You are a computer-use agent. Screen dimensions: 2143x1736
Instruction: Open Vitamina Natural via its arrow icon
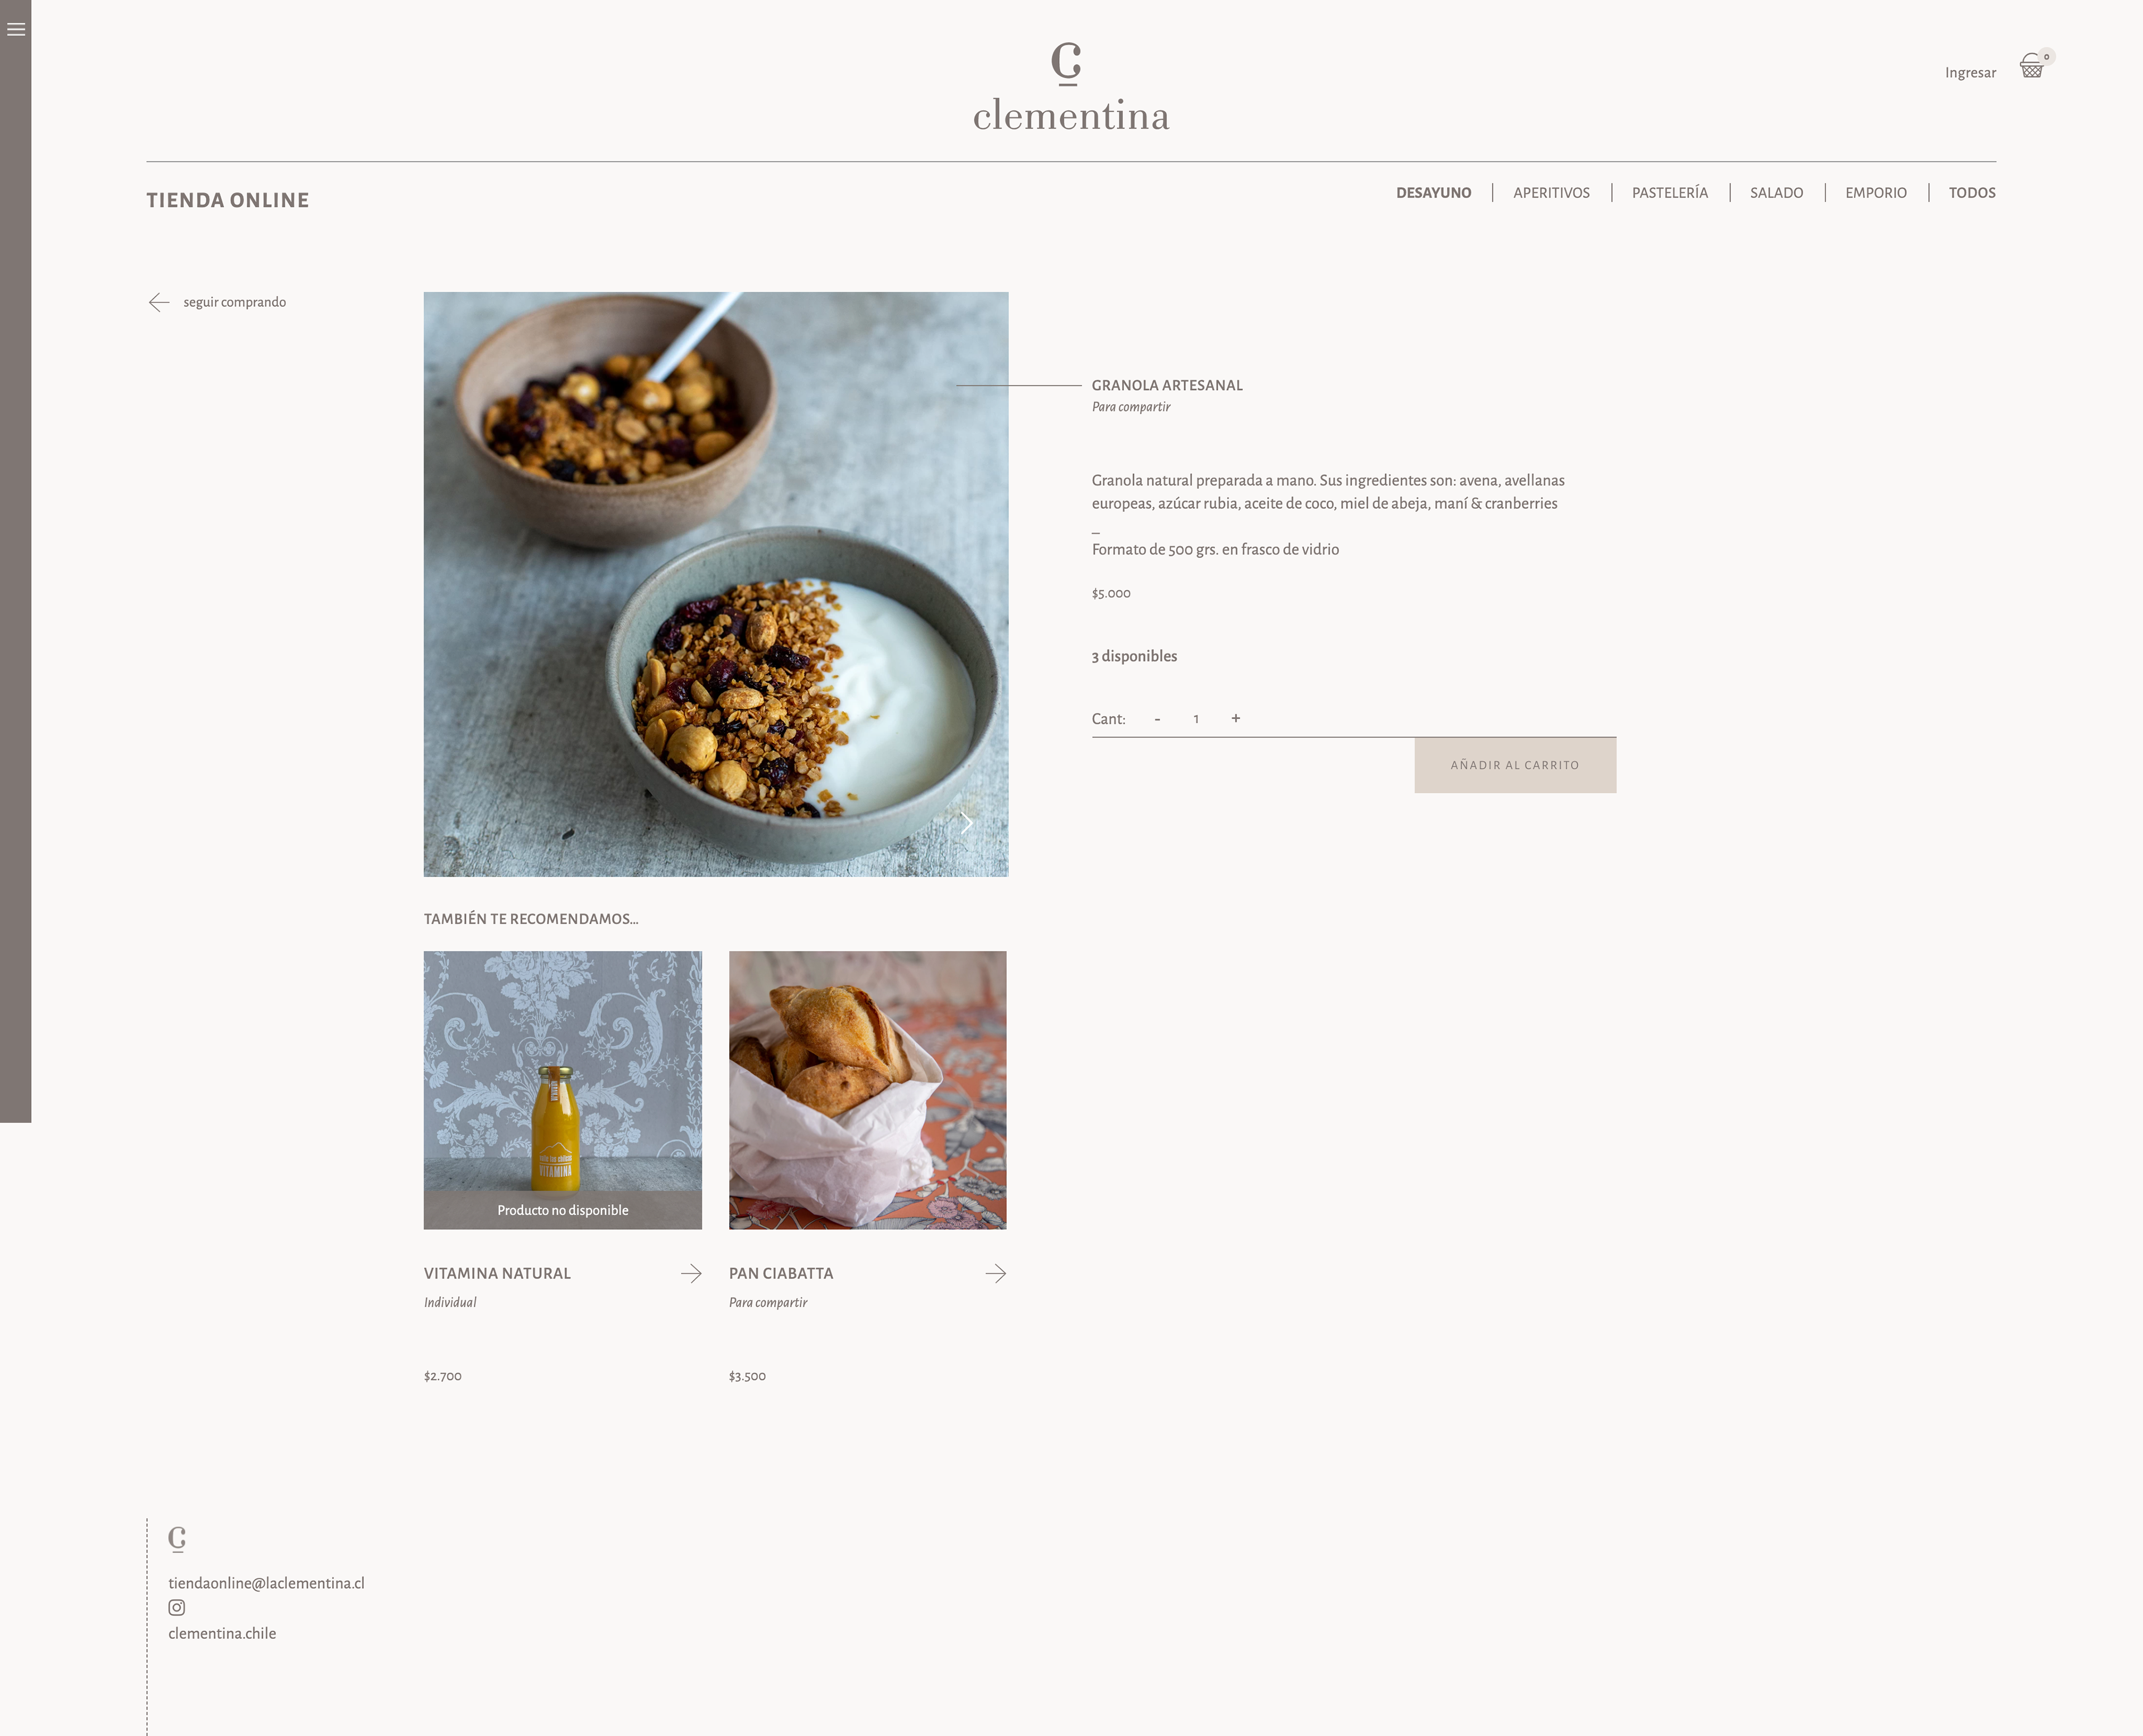[691, 1273]
